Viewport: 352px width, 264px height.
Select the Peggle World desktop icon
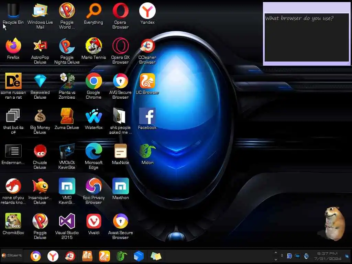pos(67,16)
